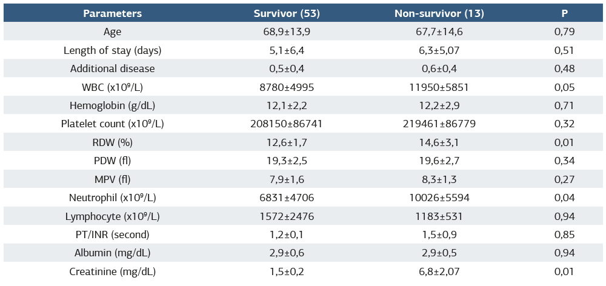Click the P column header

click(565, 13)
